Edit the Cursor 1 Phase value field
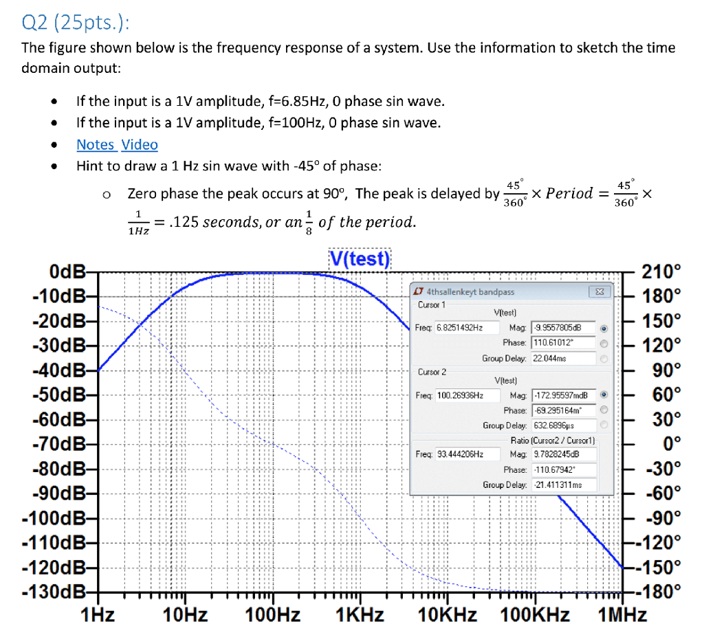This screenshot has width=704, height=635. [x=562, y=344]
